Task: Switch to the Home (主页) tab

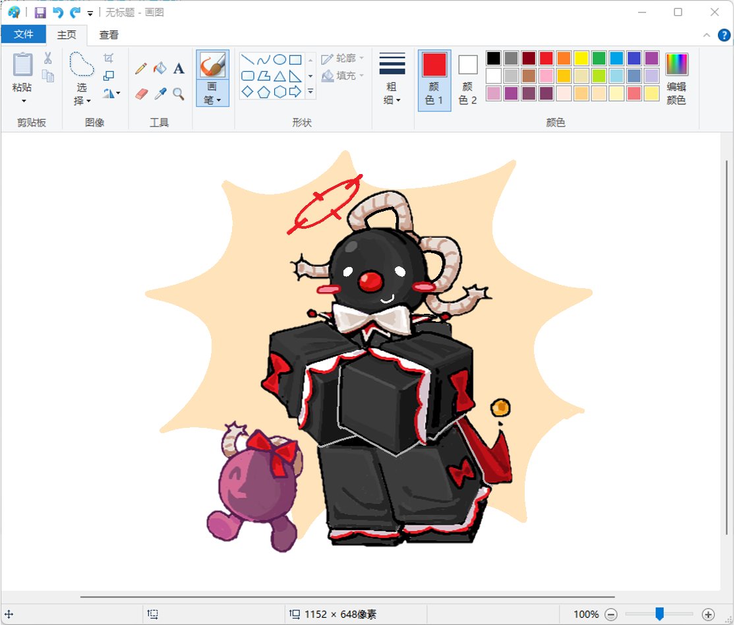Action: (67, 35)
